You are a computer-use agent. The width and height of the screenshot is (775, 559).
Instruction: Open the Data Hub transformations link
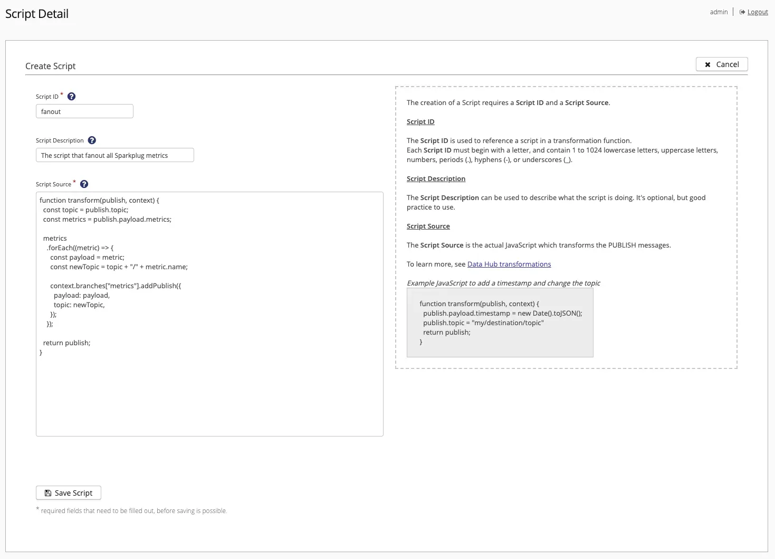509,264
